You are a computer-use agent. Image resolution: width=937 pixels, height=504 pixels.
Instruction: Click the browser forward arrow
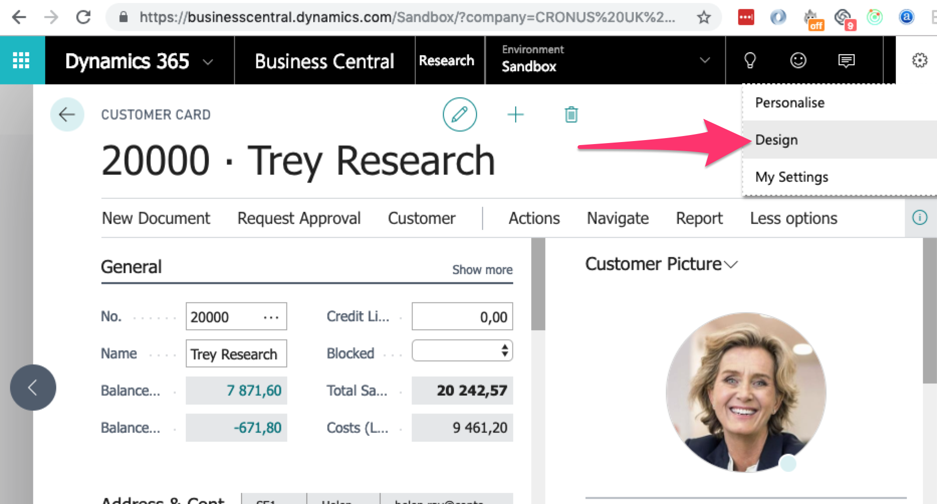[x=51, y=17]
